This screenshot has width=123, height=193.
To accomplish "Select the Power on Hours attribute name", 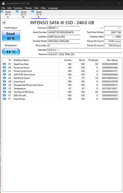I will (x=22, y=67).
